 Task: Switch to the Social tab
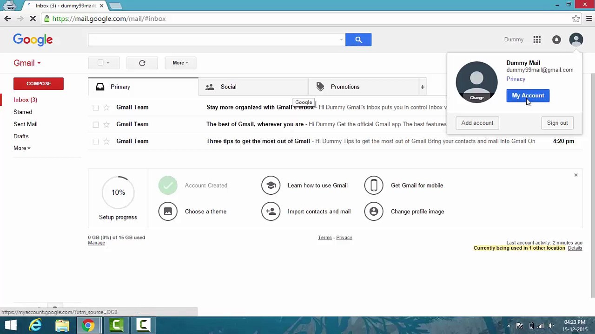pyautogui.click(x=253, y=87)
